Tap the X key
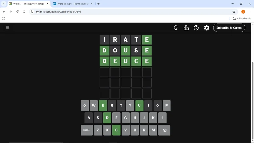The height and width of the screenshot is (143, 254). coord(107,130)
